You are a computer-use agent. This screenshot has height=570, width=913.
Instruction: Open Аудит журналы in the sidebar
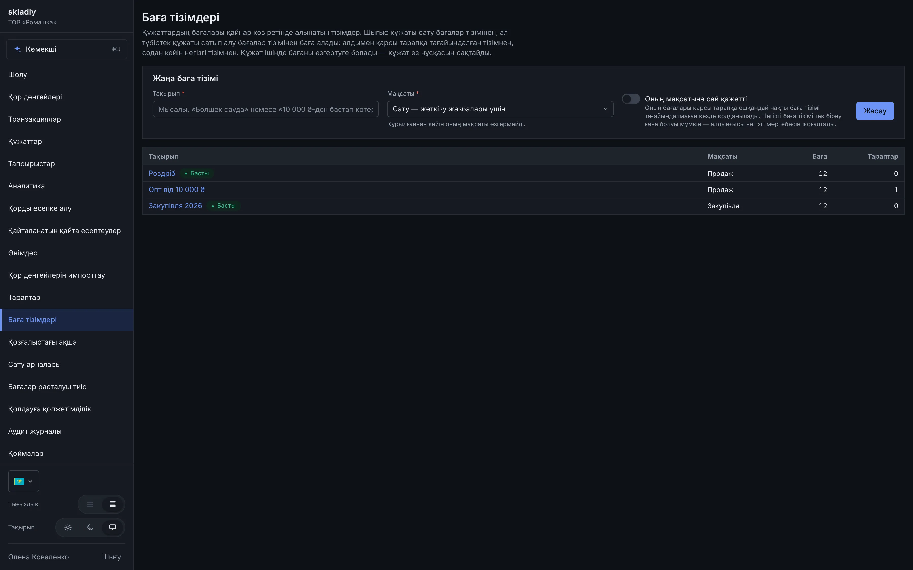tap(67, 431)
